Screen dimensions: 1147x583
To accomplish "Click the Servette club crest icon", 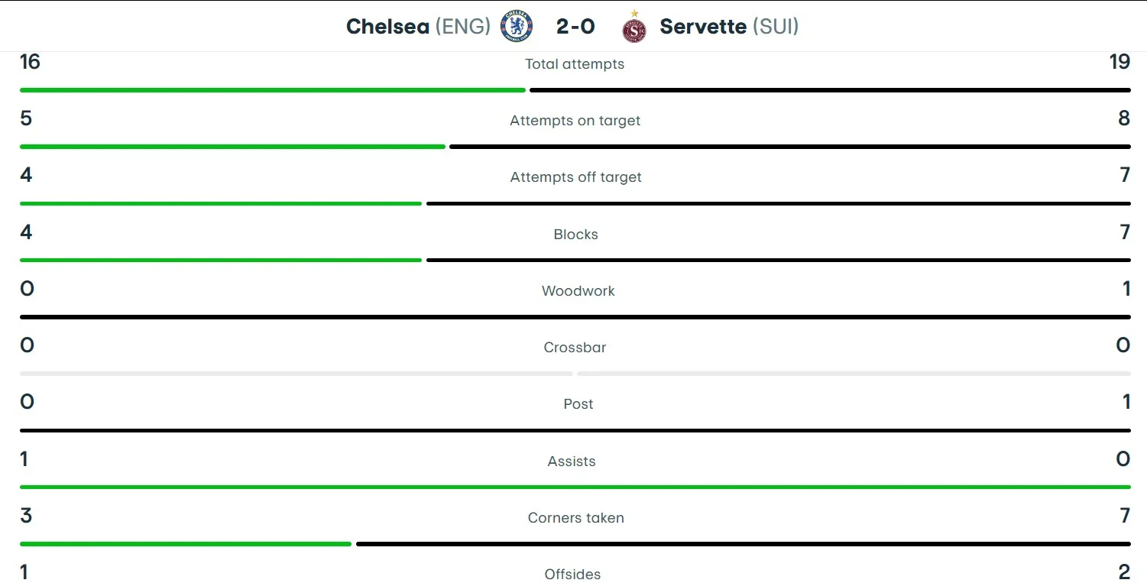I will coord(633,27).
